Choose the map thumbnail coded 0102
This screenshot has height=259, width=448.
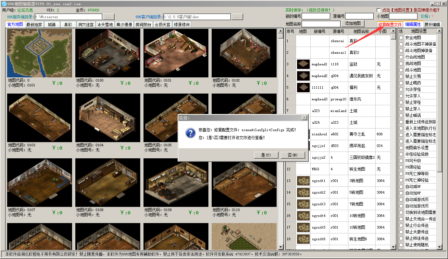coord(244,53)
